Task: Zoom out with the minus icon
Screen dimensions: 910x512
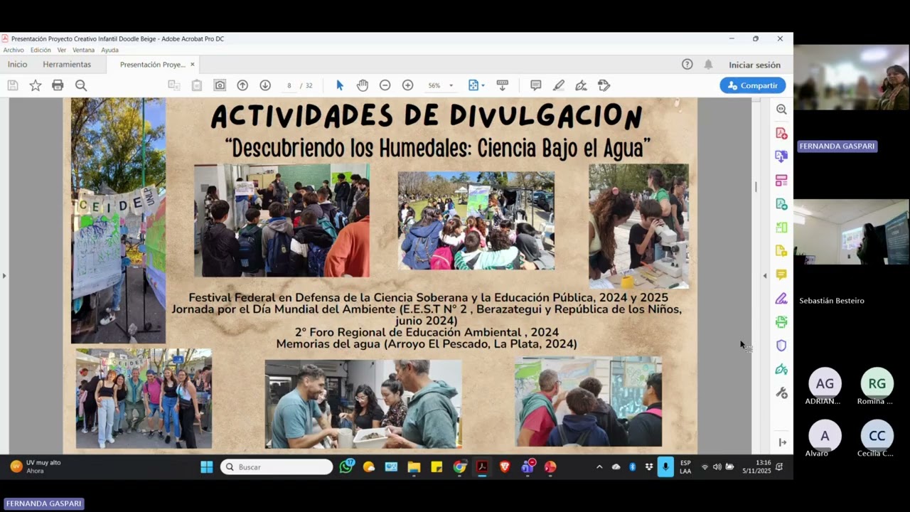Action: pos(385,85)
